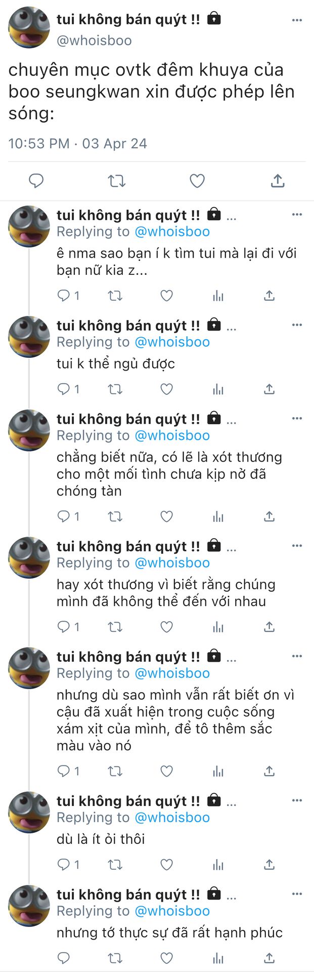Retweet the main tweet from 10:53 PM
This screenshot has width=314, height=972.
point(117,181)
